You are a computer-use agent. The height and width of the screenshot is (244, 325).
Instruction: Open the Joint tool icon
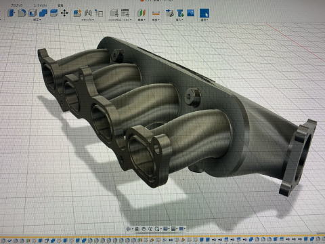point(88,13)
